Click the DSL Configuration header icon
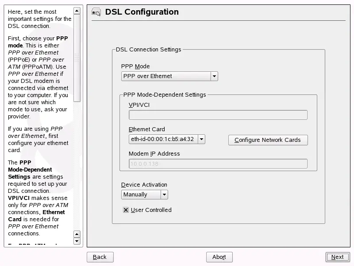The width and height of the screenshot is (354, 266). 96,12
